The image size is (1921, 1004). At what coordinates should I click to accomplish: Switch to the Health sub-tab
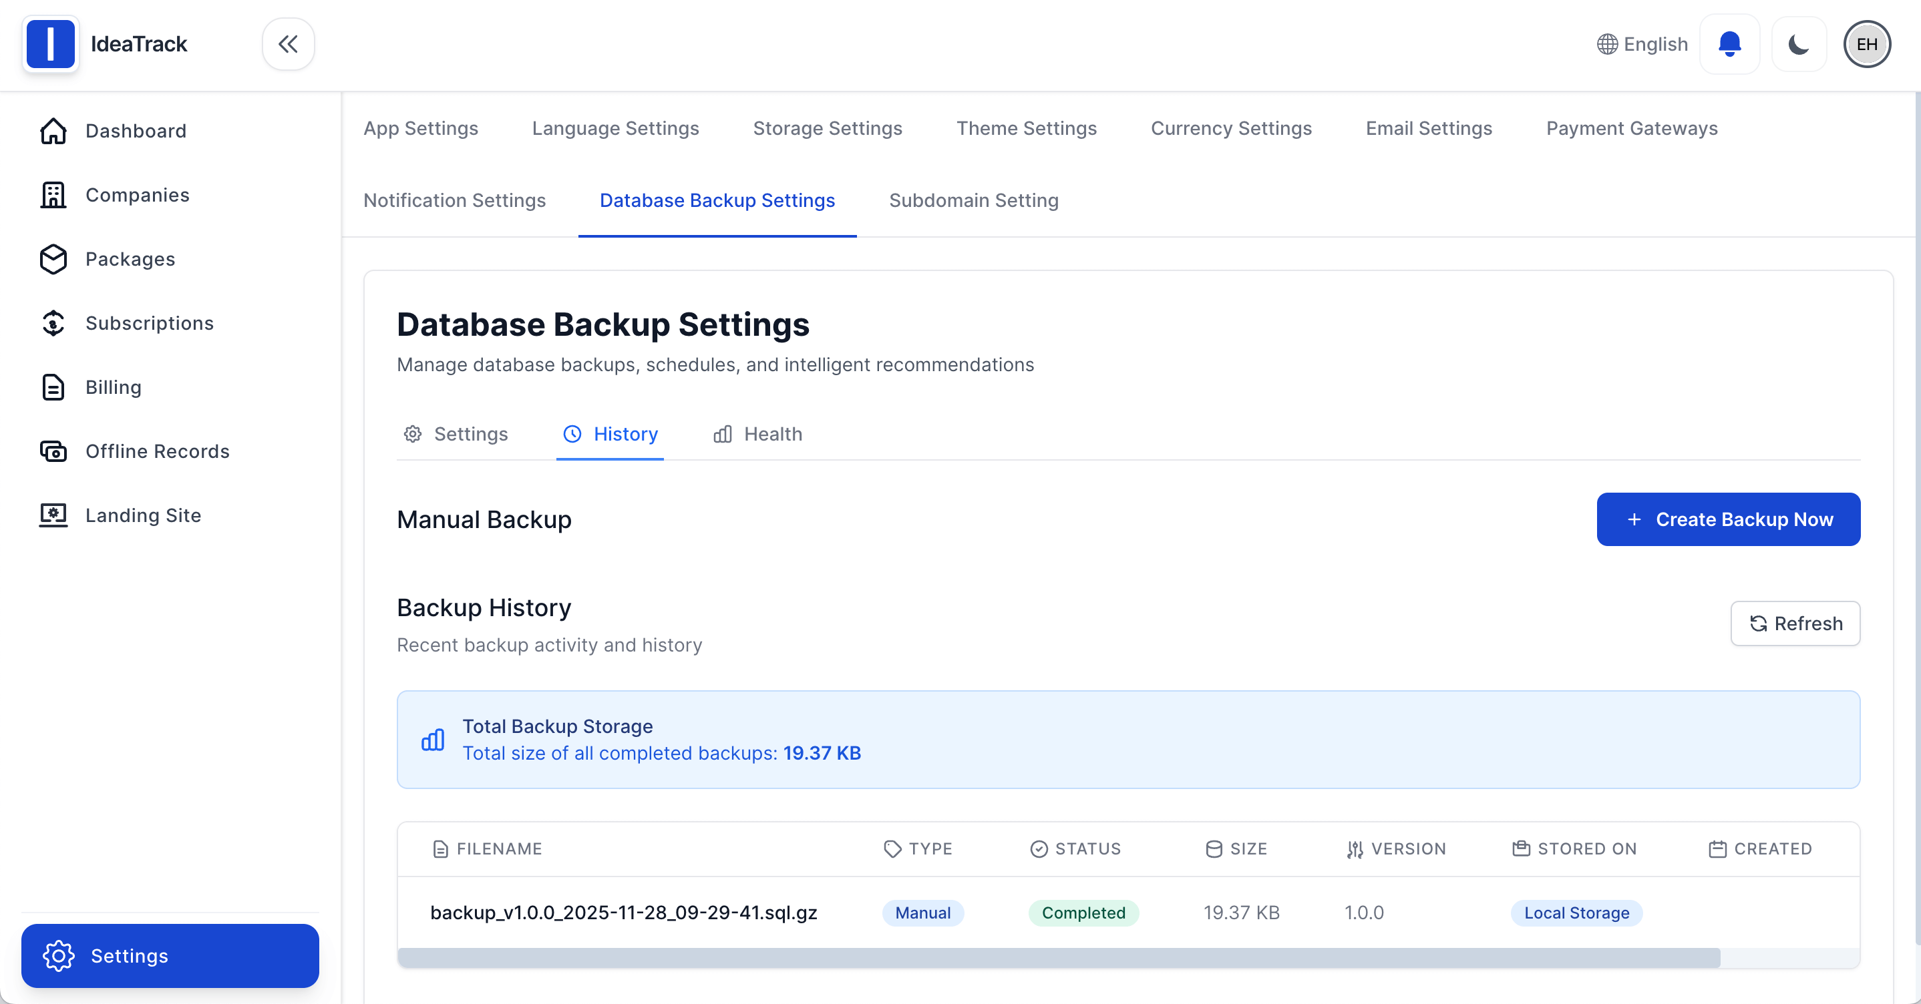pos(757,434)
